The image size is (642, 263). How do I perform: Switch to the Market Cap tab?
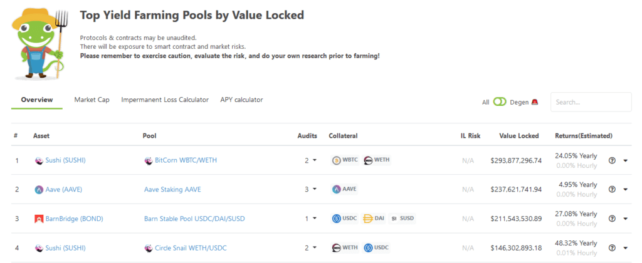coord(92,100)
